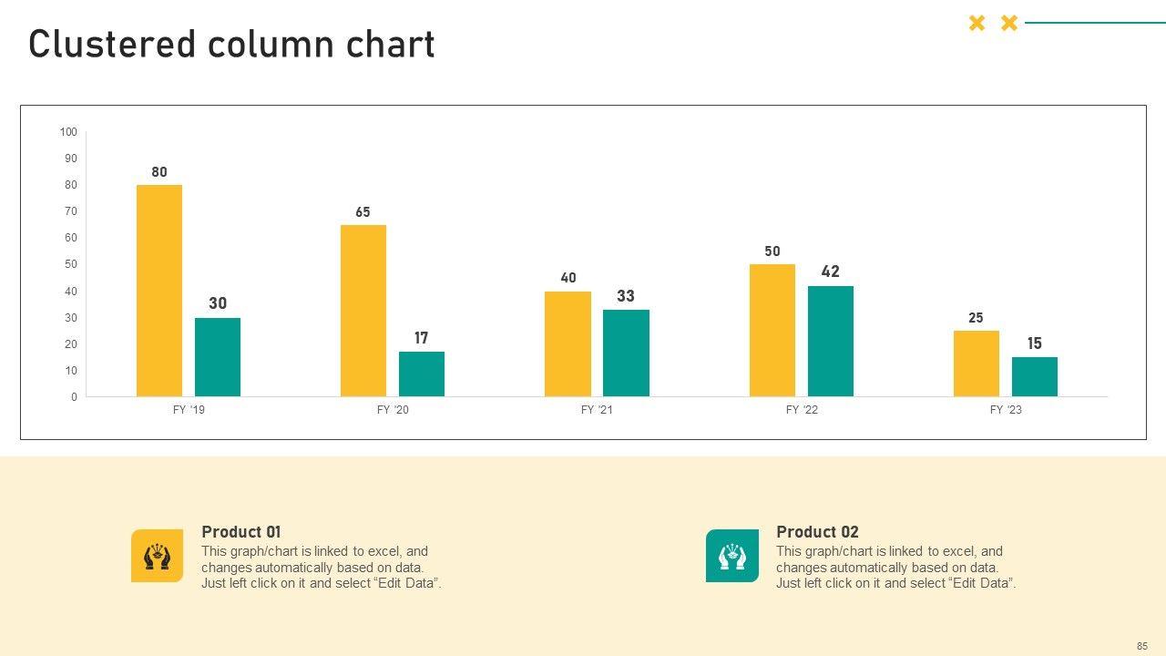Image resolution: width=1166 pixels, height=656 pixels.
Task: Click the second yellow X mark beside the teal line
Action: tap(1009, 24)
